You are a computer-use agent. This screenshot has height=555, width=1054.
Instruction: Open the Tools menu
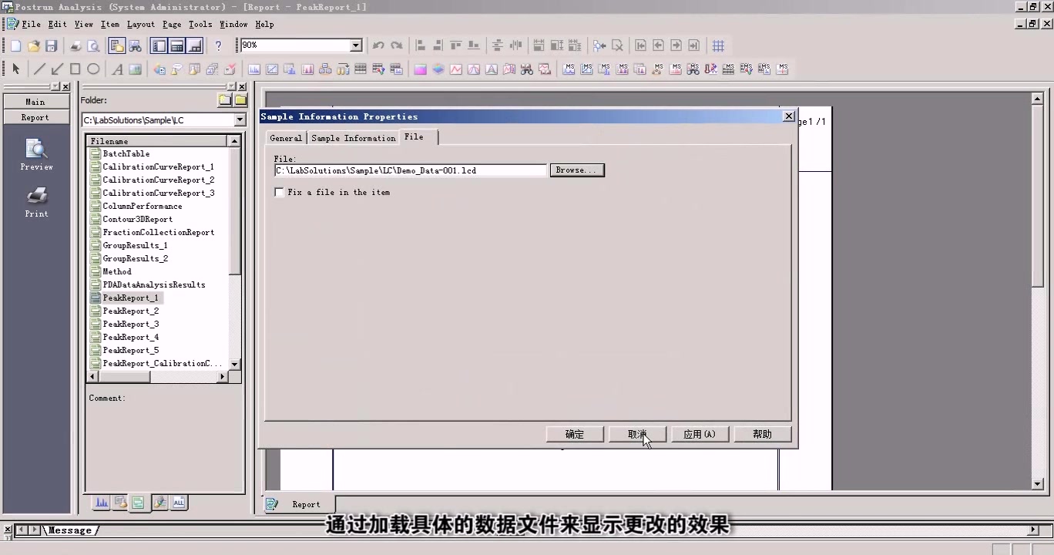(200, 24)
